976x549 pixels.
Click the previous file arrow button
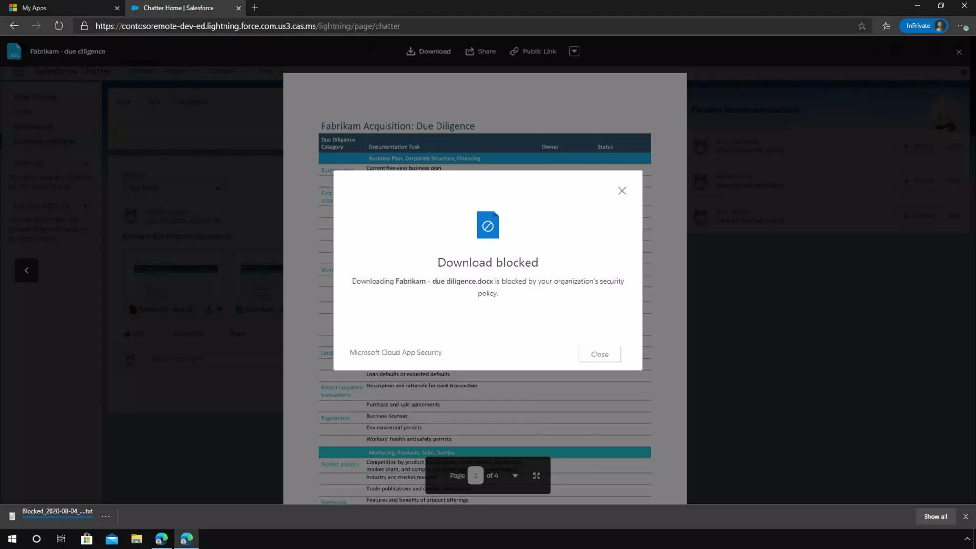pos(26,270)
